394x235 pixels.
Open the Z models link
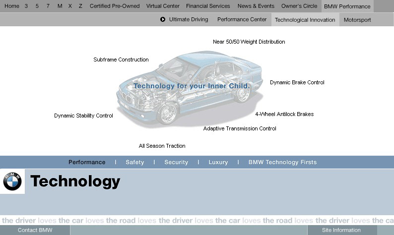coord(80,6)
